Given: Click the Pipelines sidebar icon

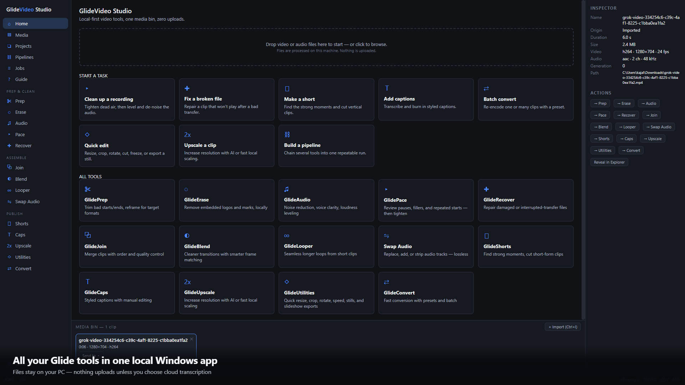Looking at the screenshot, I should click(9, 57).
